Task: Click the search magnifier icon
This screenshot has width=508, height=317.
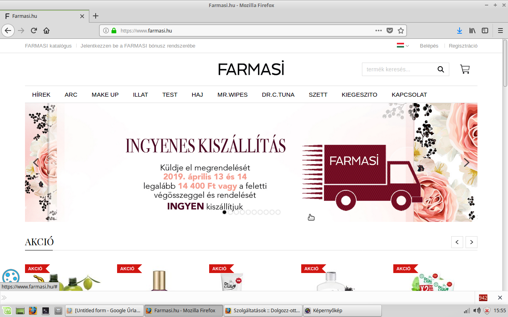Action: click(441, 69)
